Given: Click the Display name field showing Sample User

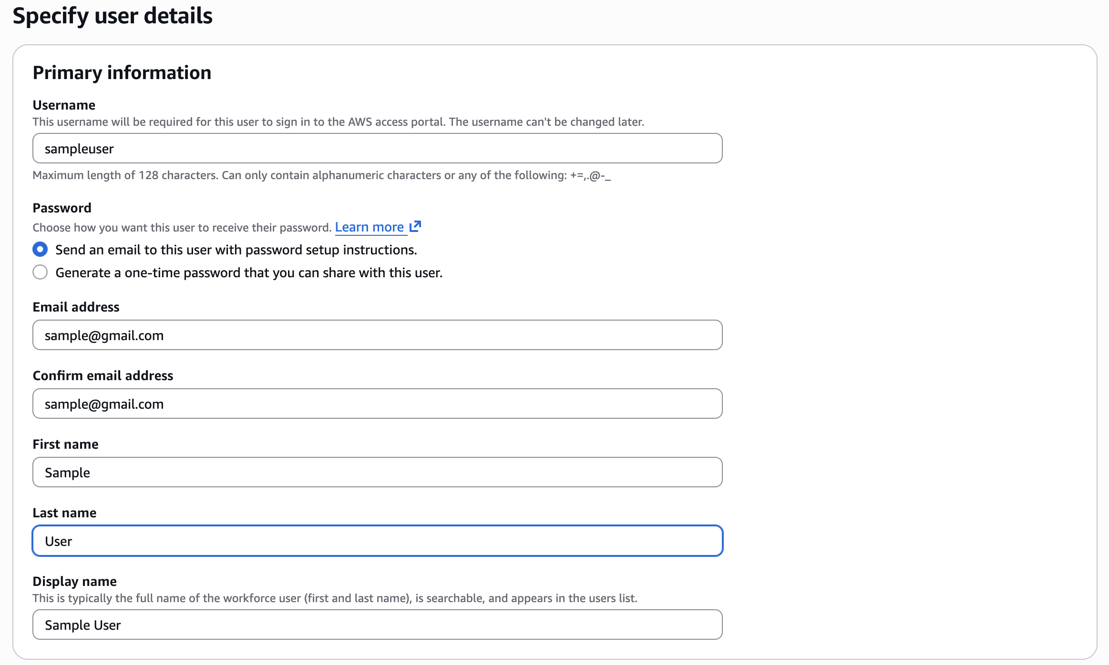Looking at the screenshot, I should coord(377,625).
